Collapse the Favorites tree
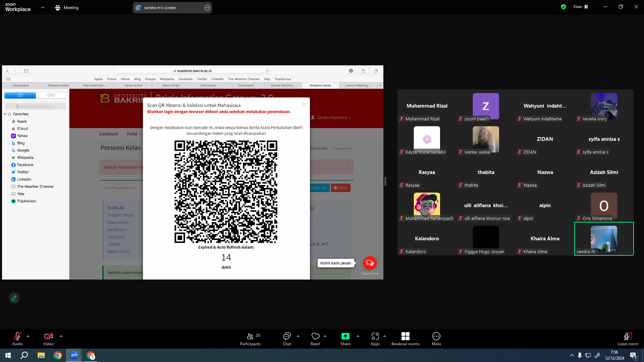Screen dimensions: 644x362 click(5, 114)
